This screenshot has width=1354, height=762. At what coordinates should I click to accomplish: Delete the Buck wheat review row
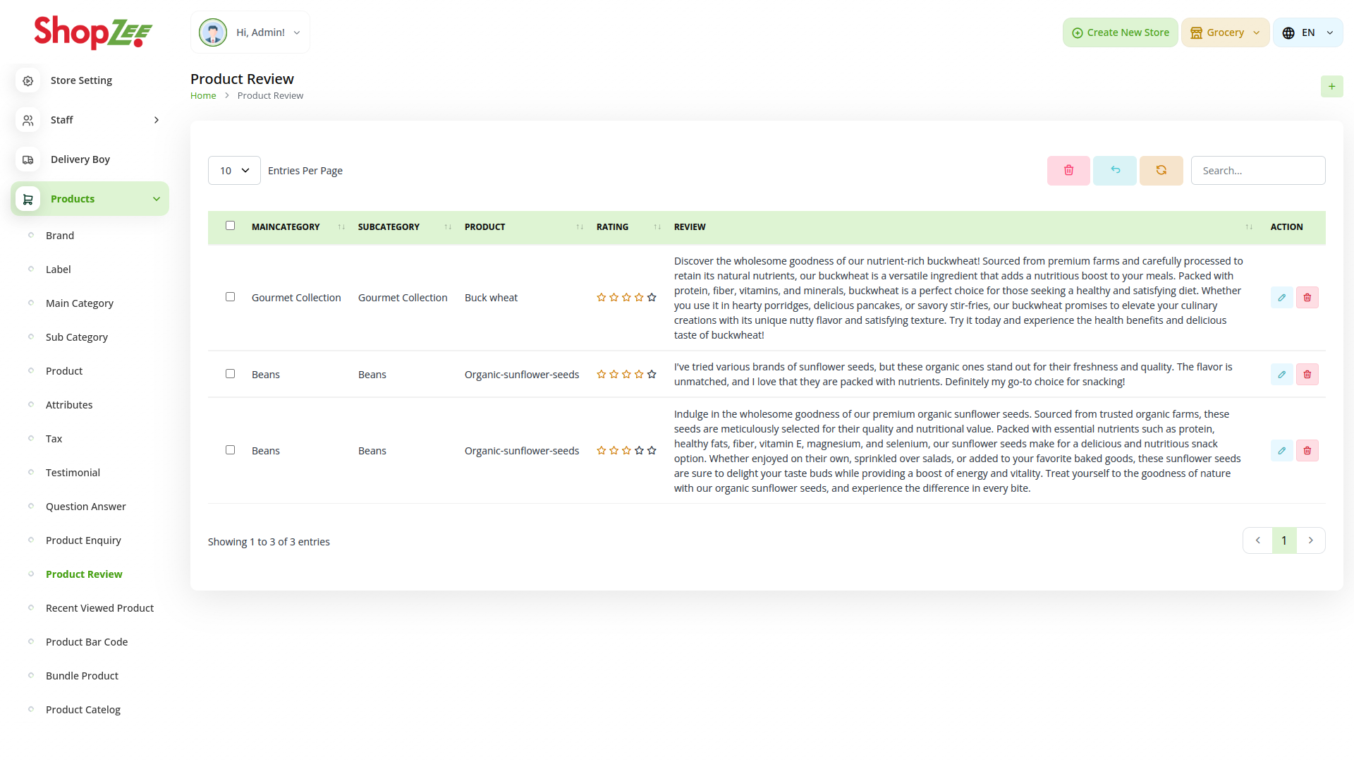pos(1307,298)
